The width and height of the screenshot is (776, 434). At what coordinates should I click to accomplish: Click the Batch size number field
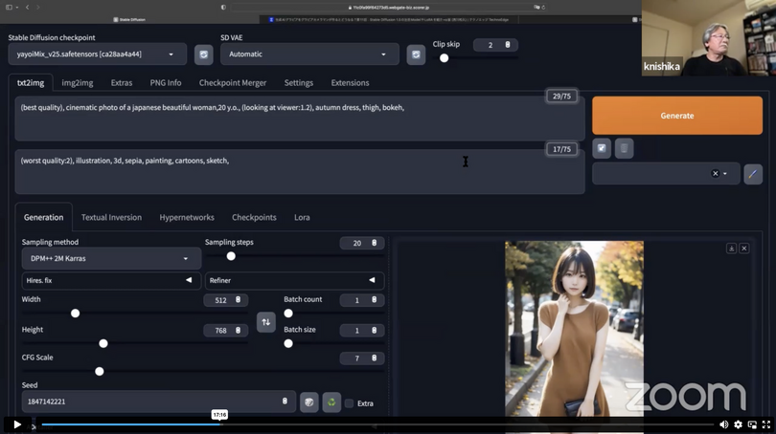coord(362,331)
